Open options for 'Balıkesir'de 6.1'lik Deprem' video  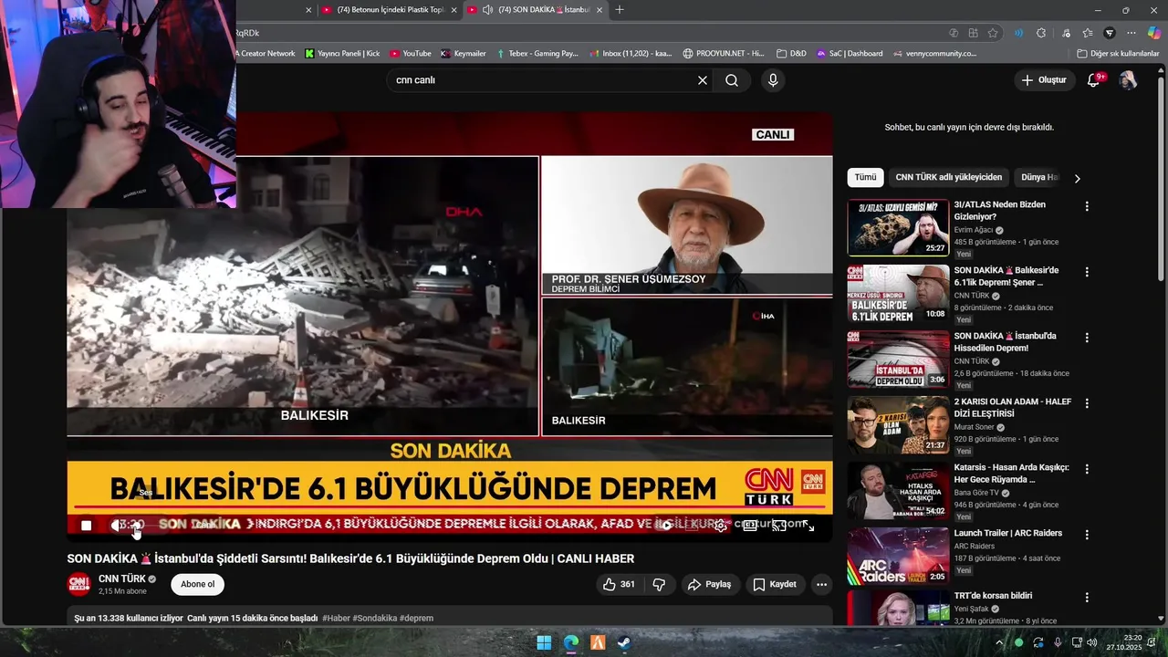click(x=1086, y=272)
